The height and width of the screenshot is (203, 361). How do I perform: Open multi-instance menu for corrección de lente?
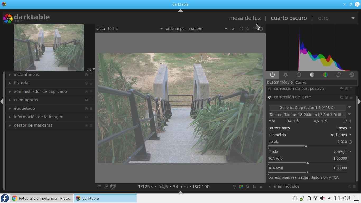[342, 97]
